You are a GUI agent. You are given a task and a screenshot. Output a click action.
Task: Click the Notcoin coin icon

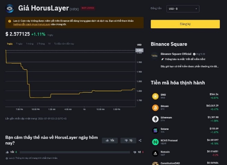[x=155, y=153]
